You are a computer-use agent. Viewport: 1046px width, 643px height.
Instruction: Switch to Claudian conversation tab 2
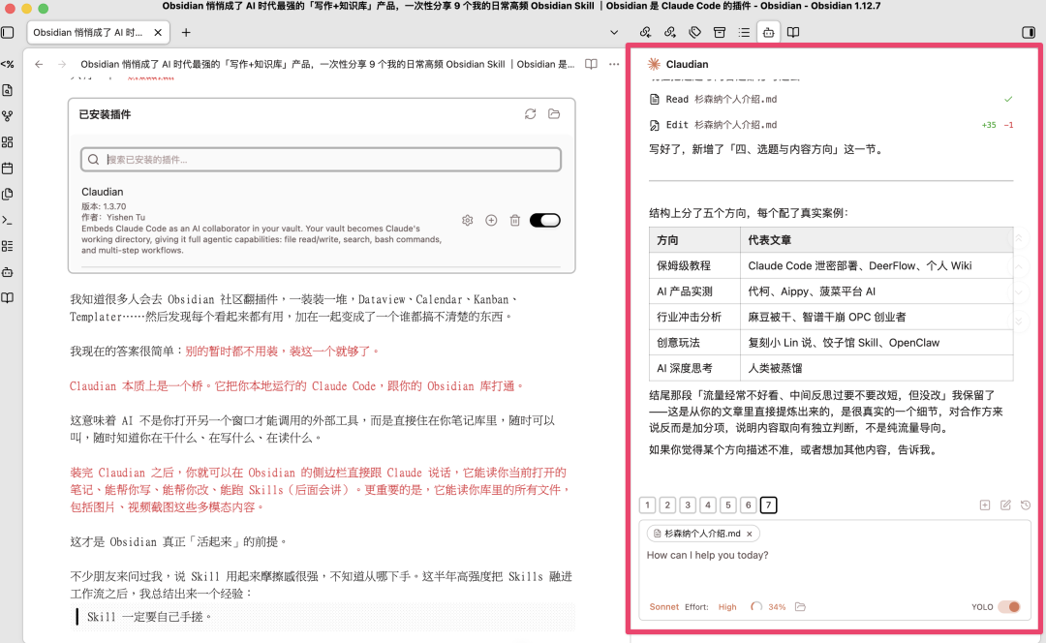(667, 505)
